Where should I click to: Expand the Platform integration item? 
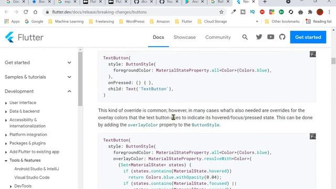[6, 135]
